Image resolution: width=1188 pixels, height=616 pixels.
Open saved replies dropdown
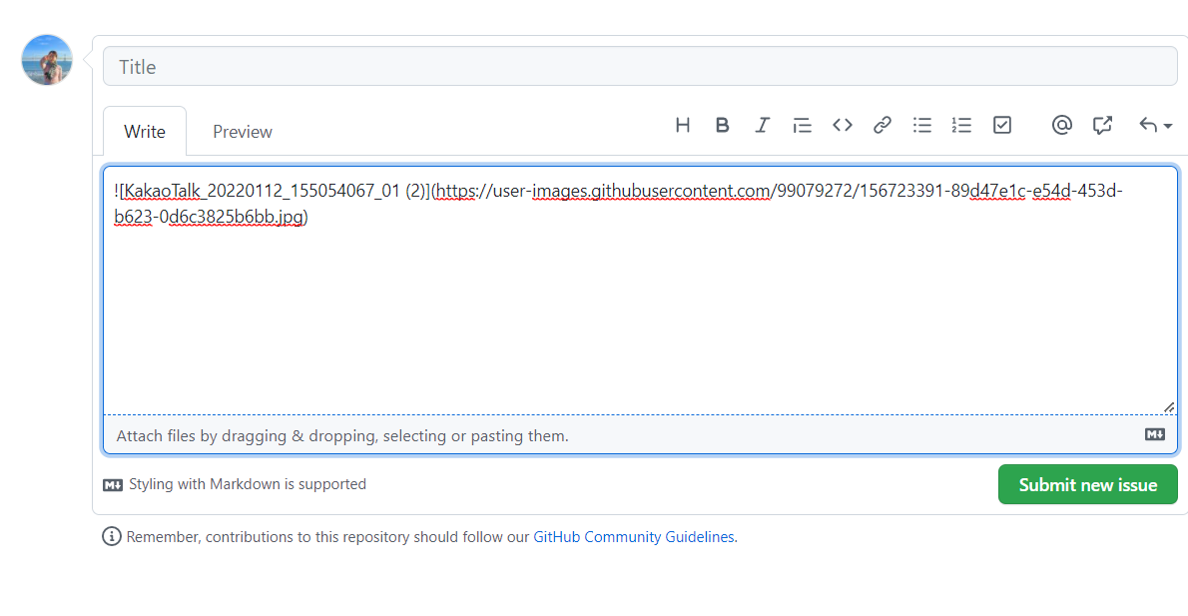tap(1155, 125)
